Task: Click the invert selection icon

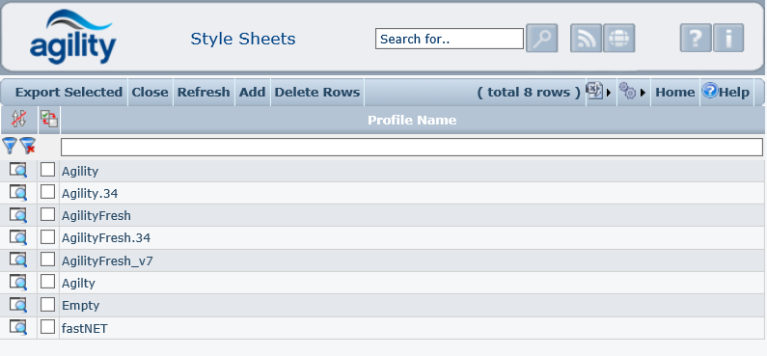Action: pyautogui.click(x=49, y=120)
